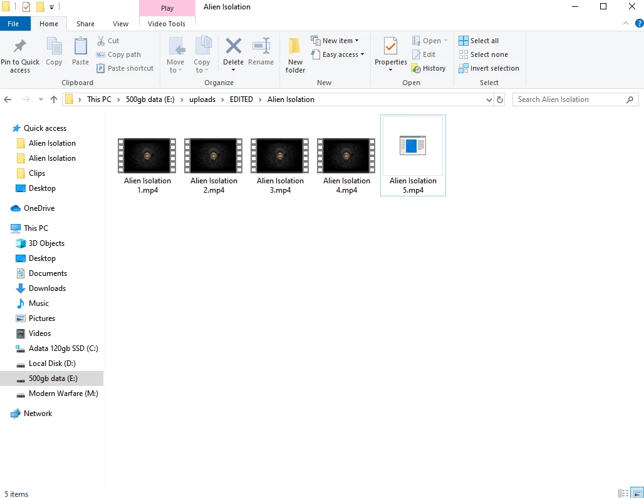Image resolution: width=644 pixels, height=498 pixels.
Task: Delete the selected file
Action: pos(233,51)
